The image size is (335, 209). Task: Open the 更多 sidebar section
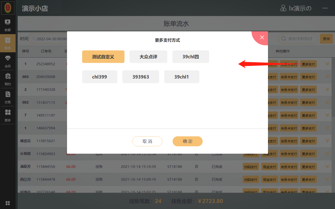(x=8, y=115)
